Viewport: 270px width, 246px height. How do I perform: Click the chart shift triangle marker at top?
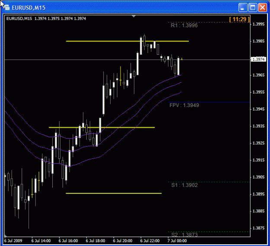pos(133,16)
